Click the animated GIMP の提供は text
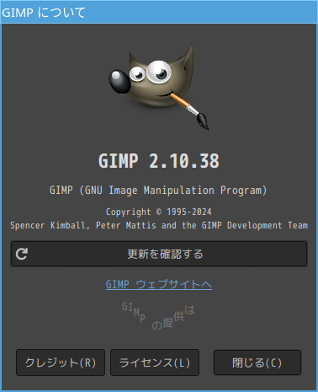 point(158,316)
